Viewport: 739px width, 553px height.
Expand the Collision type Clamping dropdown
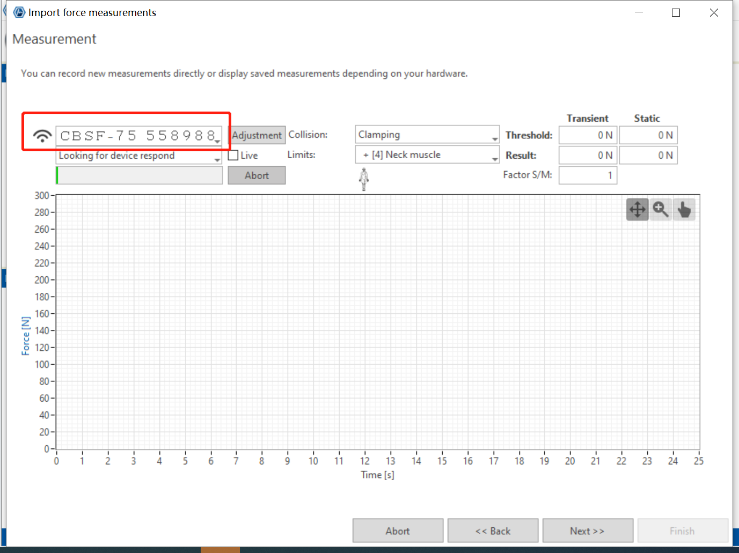[494, 139]
